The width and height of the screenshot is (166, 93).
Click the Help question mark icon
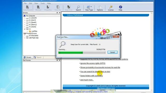pos(120,7)
